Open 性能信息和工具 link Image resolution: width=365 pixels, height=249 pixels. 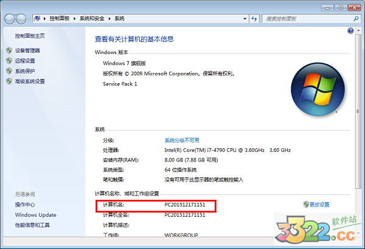pyautogui.click(x=32, y=225)
